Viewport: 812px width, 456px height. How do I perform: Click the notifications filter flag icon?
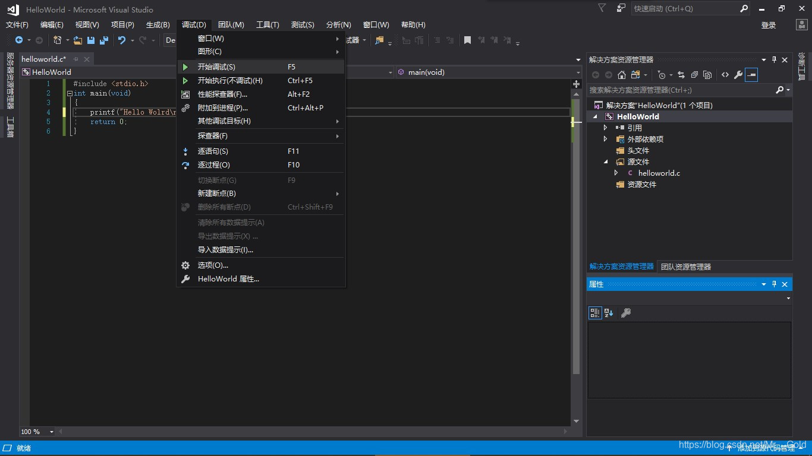[602, 8]
